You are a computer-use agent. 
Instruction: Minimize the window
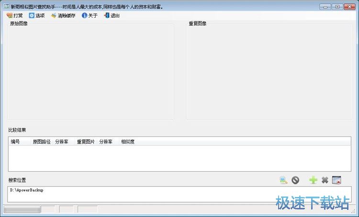point(325,7)
